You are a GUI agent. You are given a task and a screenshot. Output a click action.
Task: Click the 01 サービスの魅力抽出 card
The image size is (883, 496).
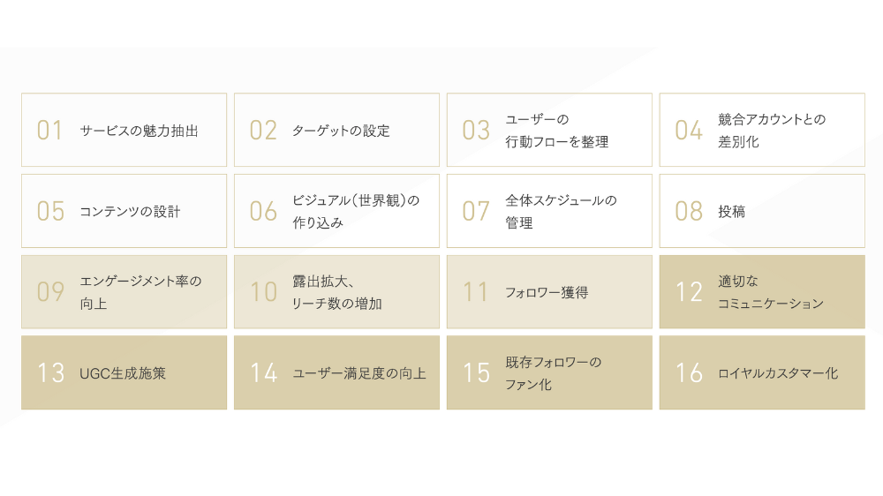pyautogui.click(x=124, y=131)
